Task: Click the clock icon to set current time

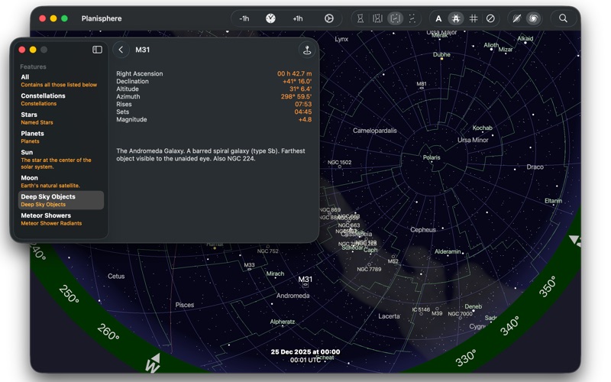Action: pyautogui.click(x=270, y=18)
